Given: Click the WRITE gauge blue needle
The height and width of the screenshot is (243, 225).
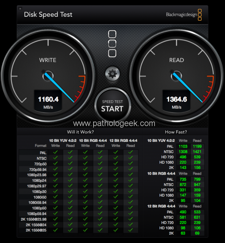Looking at the screenshot, I should (60, 88).
